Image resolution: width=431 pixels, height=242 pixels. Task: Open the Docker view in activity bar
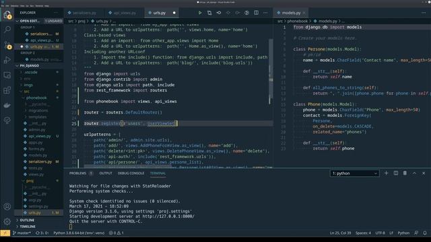pyautogui.click(x=7, y=105)
